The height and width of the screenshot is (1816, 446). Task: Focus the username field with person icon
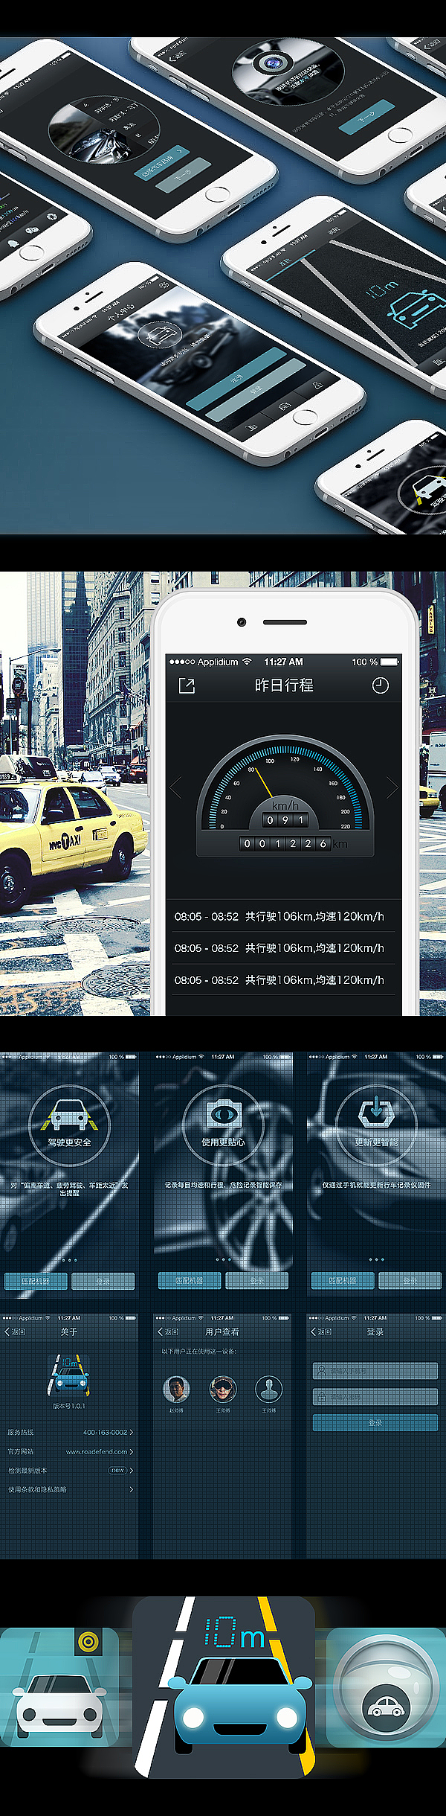(375, 1370)
